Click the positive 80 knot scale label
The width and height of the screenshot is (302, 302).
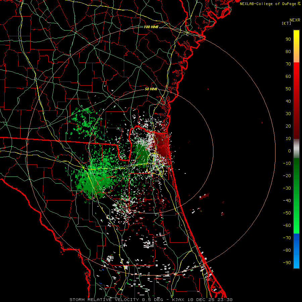point(288,51)
